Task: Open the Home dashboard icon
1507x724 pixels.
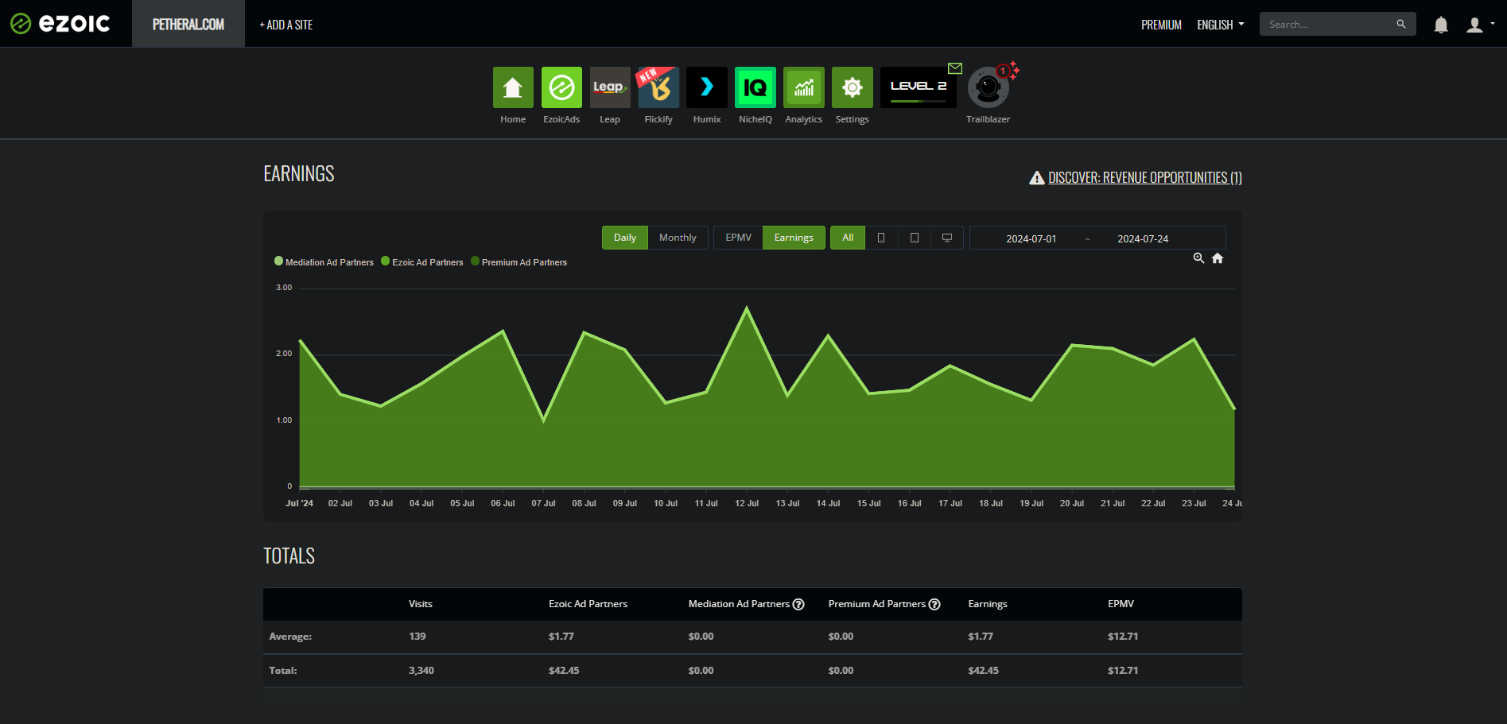Action: (x=513, y=87)
